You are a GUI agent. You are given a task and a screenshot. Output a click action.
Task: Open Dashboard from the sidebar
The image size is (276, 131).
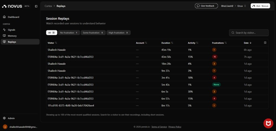coord(20,17)
